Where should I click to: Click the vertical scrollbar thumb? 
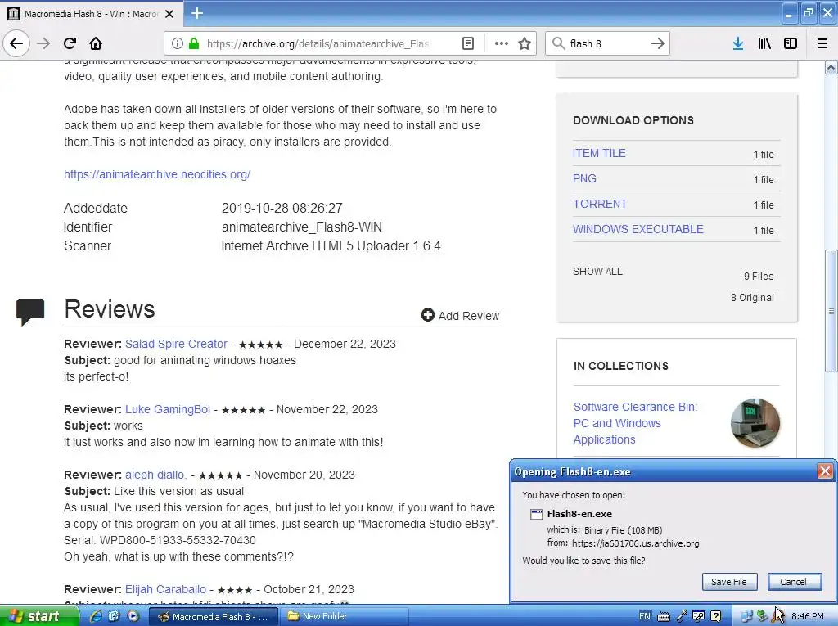[x=831, y=311]
